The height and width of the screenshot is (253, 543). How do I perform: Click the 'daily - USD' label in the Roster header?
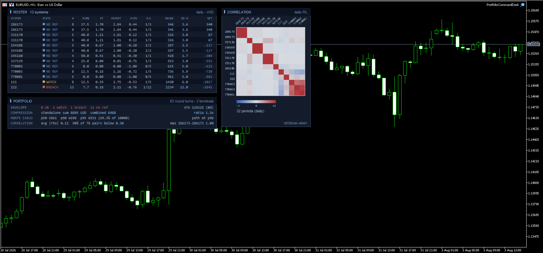(205, 12)
